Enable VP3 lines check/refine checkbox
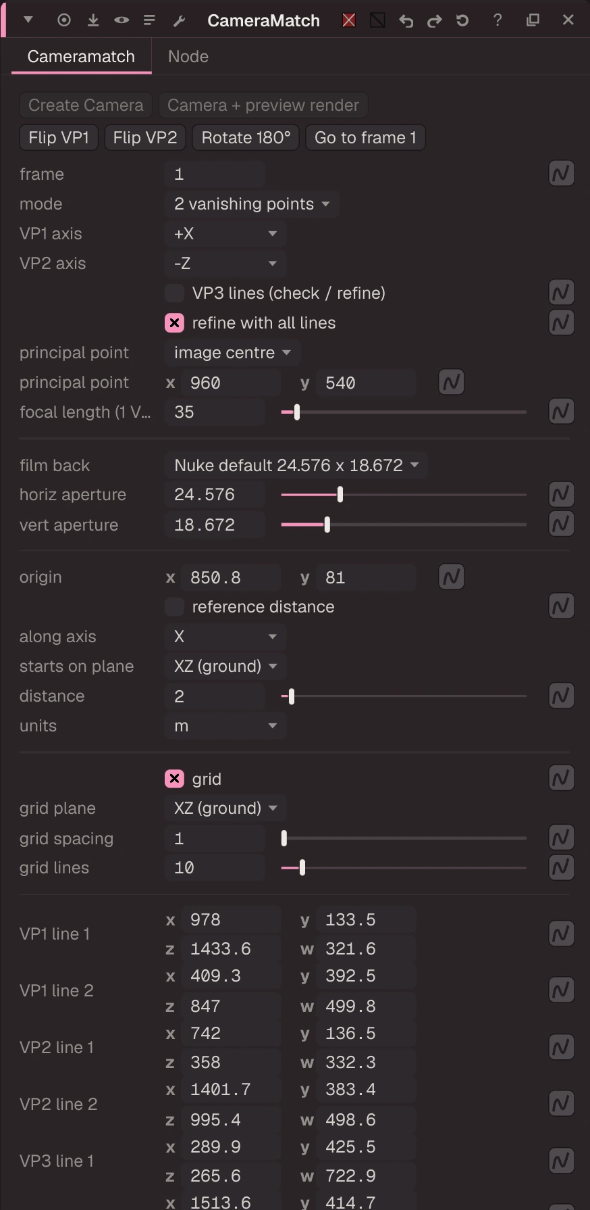Screen dimensions: 590x1210 coord(175,293)
